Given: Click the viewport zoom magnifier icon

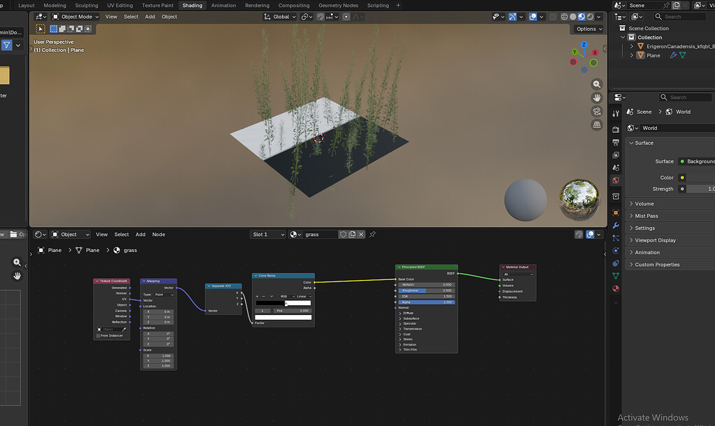Looking at the screenshot, I should (x=596, y=85).
